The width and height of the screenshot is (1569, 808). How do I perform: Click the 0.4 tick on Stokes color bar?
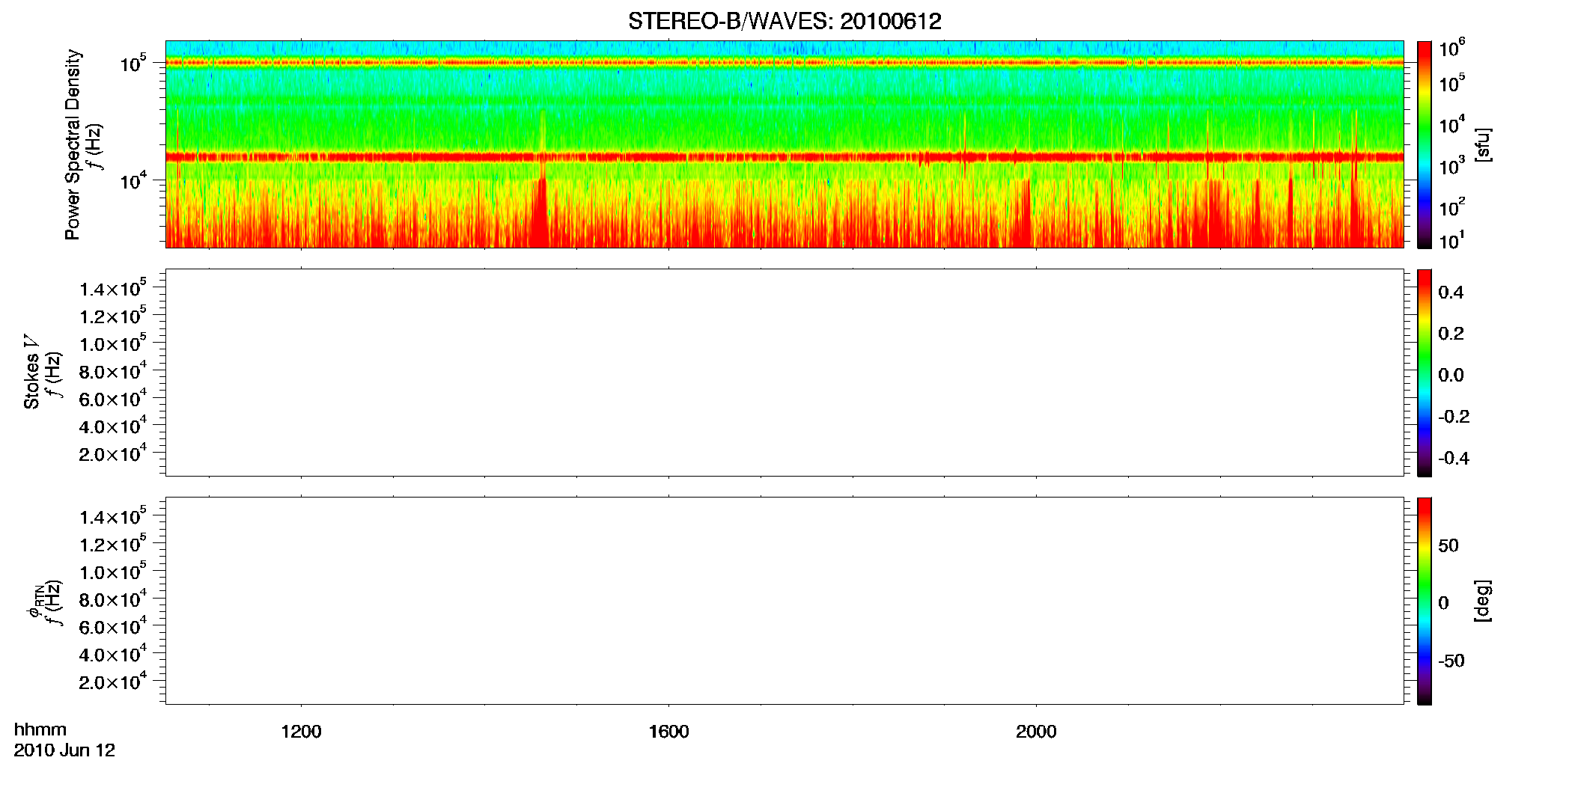pos(1451,293)
